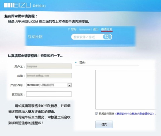
Task: Click the 用户名 username field
Action: [x=49, y=66]
